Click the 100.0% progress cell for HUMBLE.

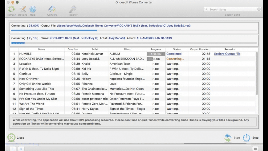(x=156, y=54)
